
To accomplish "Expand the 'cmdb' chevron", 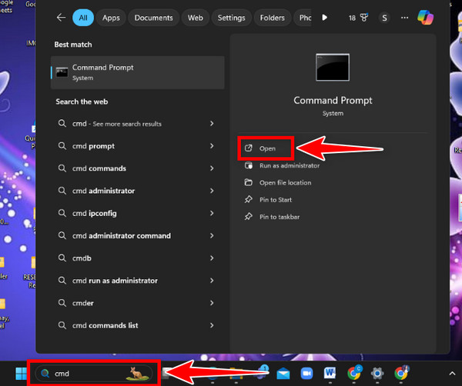I will tap(212, 258).
